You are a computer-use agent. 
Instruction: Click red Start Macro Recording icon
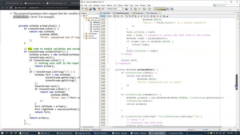coord(157,16)
